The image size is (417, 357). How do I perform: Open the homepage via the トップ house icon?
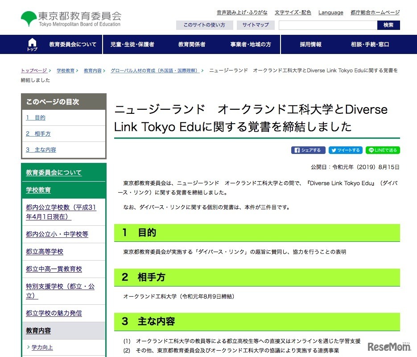pyautogui.click(x=32, y=44)
